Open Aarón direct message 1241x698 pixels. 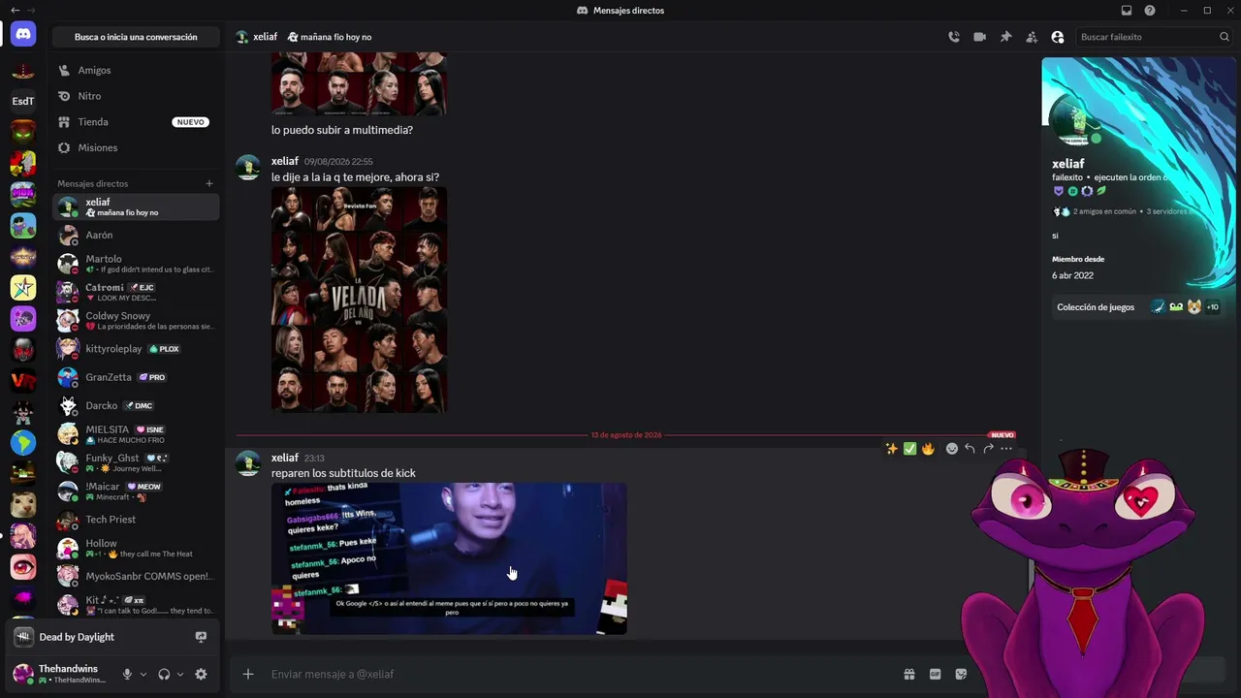(x=136, y=236)
